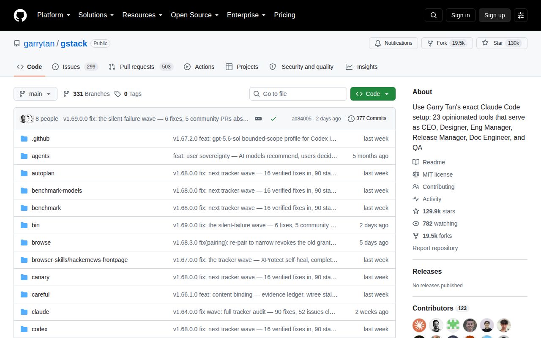Open browser-skills/hackernews-frontpage folder
The image size is (541, 338).
79,260
